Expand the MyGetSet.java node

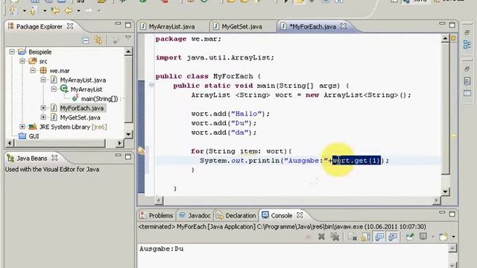[x=43, y=118]
